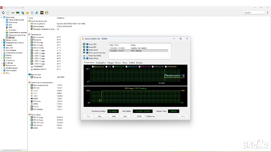This screenshot has height=152, width=271.
Task: Select the Overclock item in the tree
Action: (x=12, y=30)
